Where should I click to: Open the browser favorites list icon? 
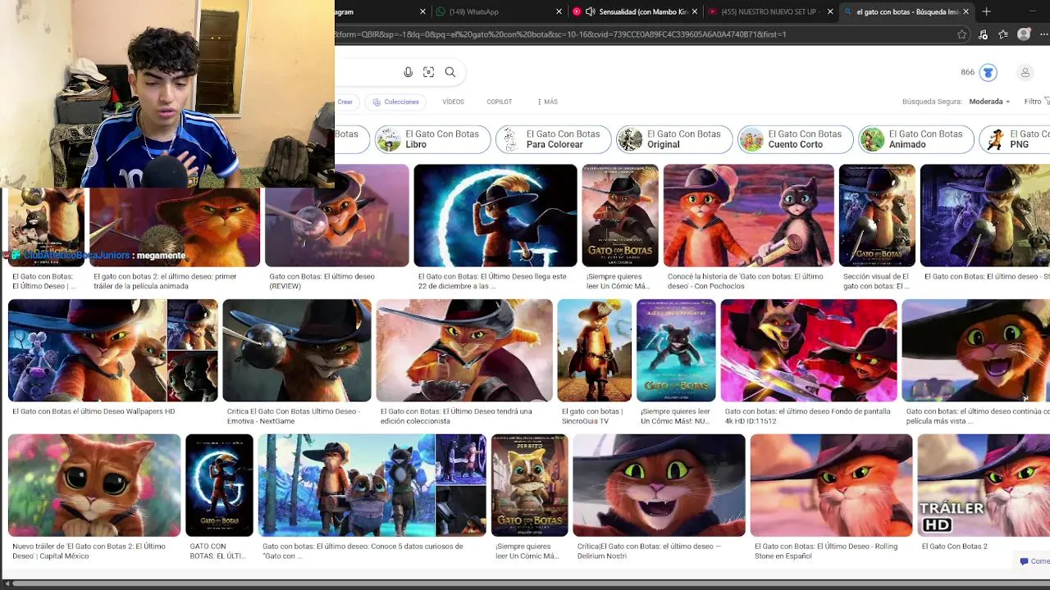click(x=1002, y=34)
